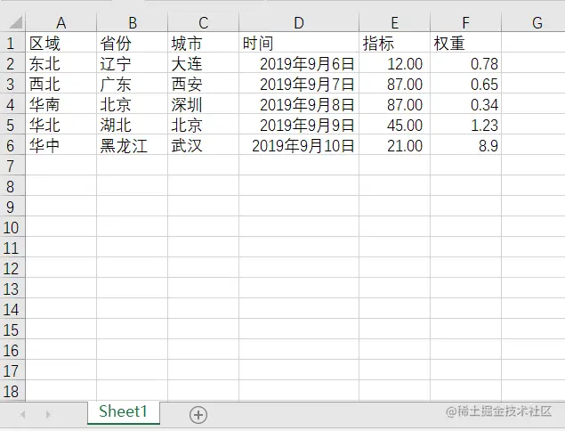Image resolution: width=565 pixels, height=431 pixels.
Task: Select the cell with value 21.00
Action: [x=394, y=146]
